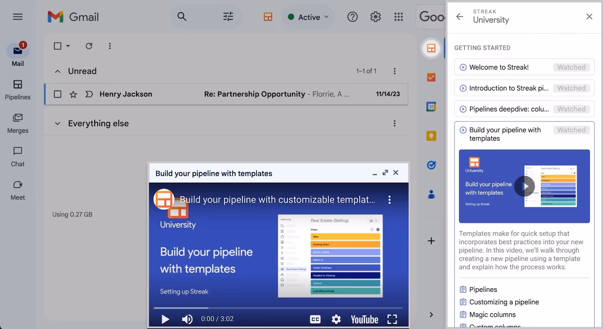This screenshot has width=603, height=329.
Task: Open Meet in left sidebar
Action: [x=18, y=190]
